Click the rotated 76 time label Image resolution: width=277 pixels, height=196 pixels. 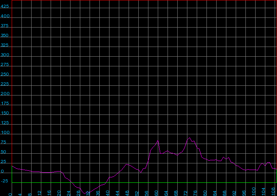pyautogui.click(x=195, y=193)
